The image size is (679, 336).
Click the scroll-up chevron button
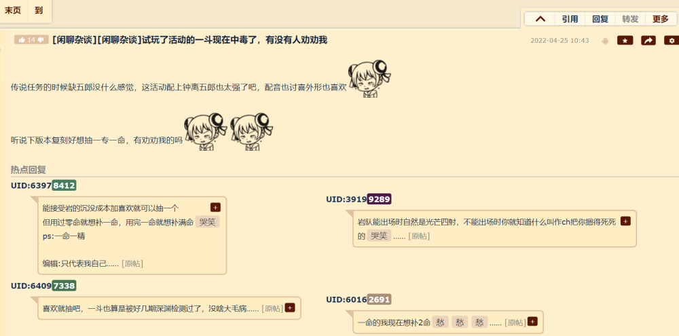(540, 19)
